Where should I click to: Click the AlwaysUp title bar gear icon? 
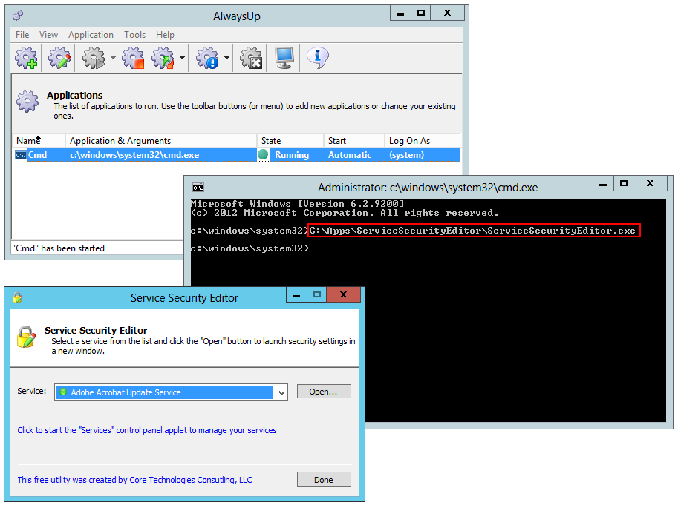point(18,16)
